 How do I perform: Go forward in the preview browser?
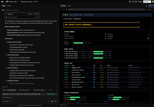(x=64, y=10)
